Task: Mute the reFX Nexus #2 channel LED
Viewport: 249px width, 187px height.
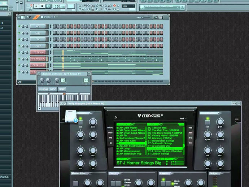Action: point(19,59)
